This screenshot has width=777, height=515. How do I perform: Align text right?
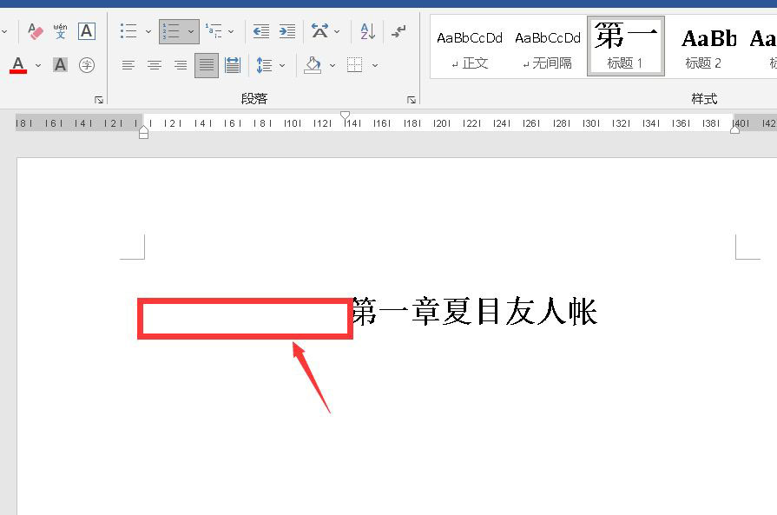[x=181, y=65]
